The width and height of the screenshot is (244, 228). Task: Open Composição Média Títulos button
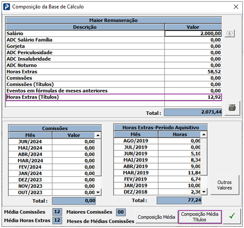[200, 217]
